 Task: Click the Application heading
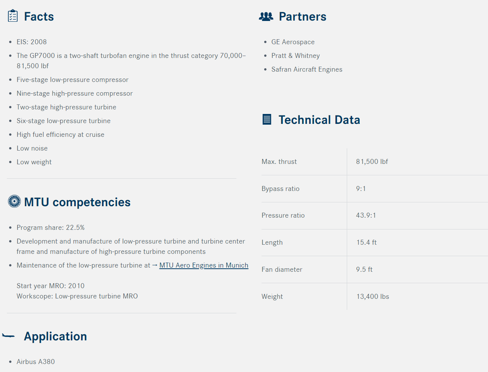[56, 336]
